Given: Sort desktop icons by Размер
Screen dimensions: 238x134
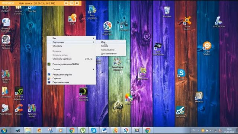Looking at the screenshot, I should pos(110,46).
